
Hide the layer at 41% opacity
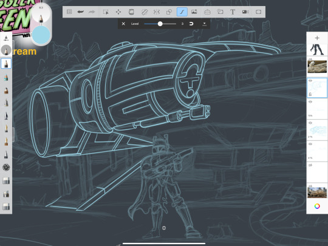(x=310, y=144)
